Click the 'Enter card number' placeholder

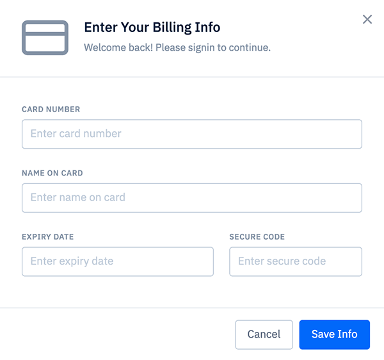click(76, 134)
